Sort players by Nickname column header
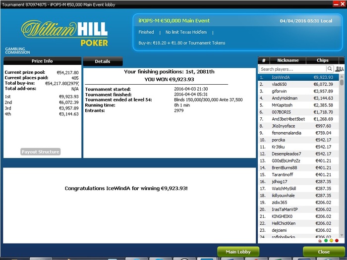 (288, 60)
